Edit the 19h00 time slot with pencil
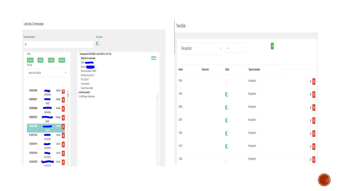340x191 pixels. pyautogui.click(x=310, y=81)
